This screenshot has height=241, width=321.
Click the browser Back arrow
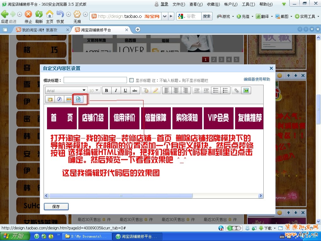point(5,14)
